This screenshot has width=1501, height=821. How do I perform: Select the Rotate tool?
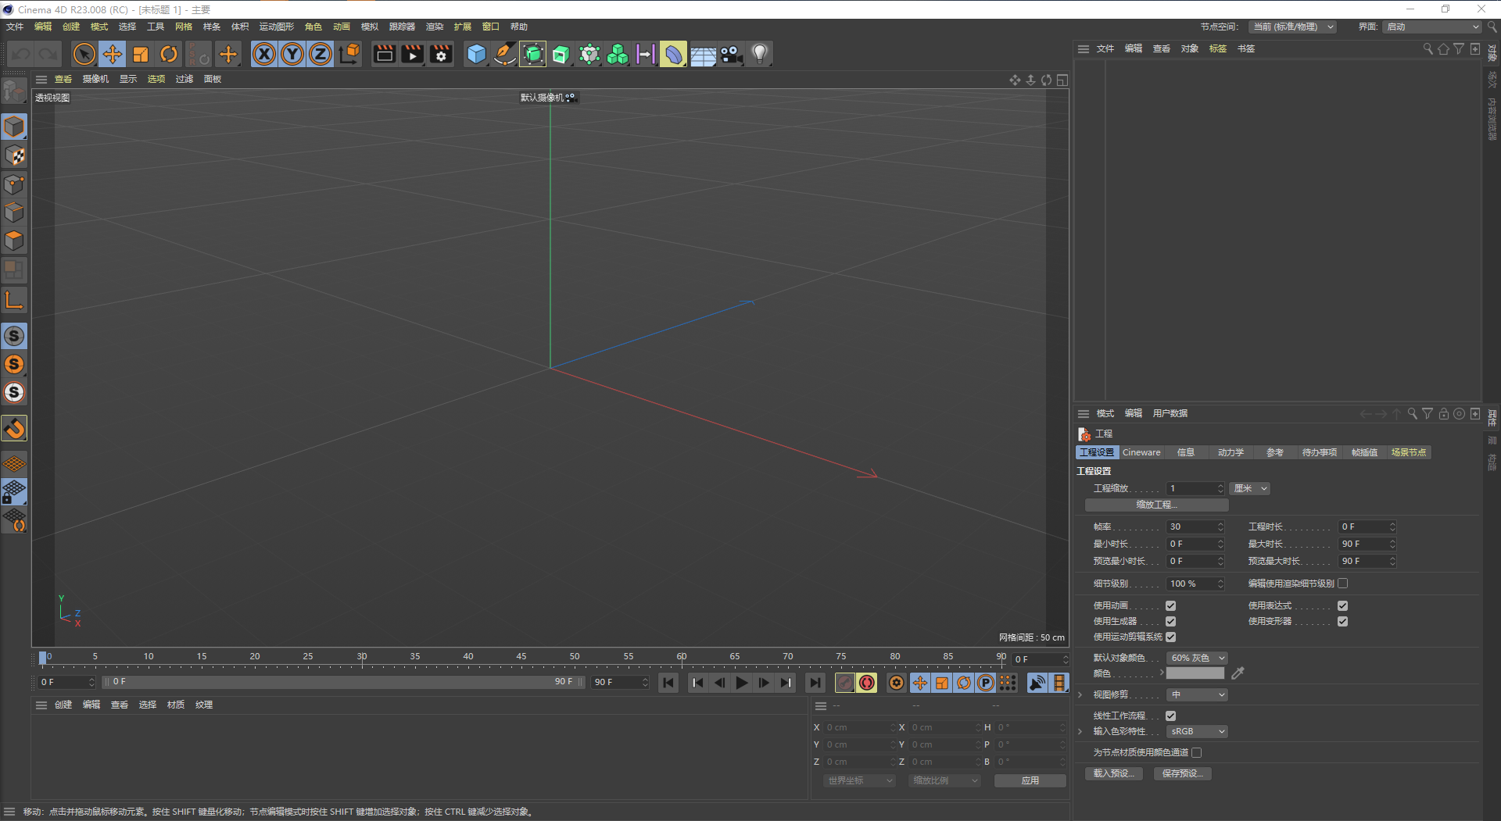pyautogui.click(x=169, y=54)
